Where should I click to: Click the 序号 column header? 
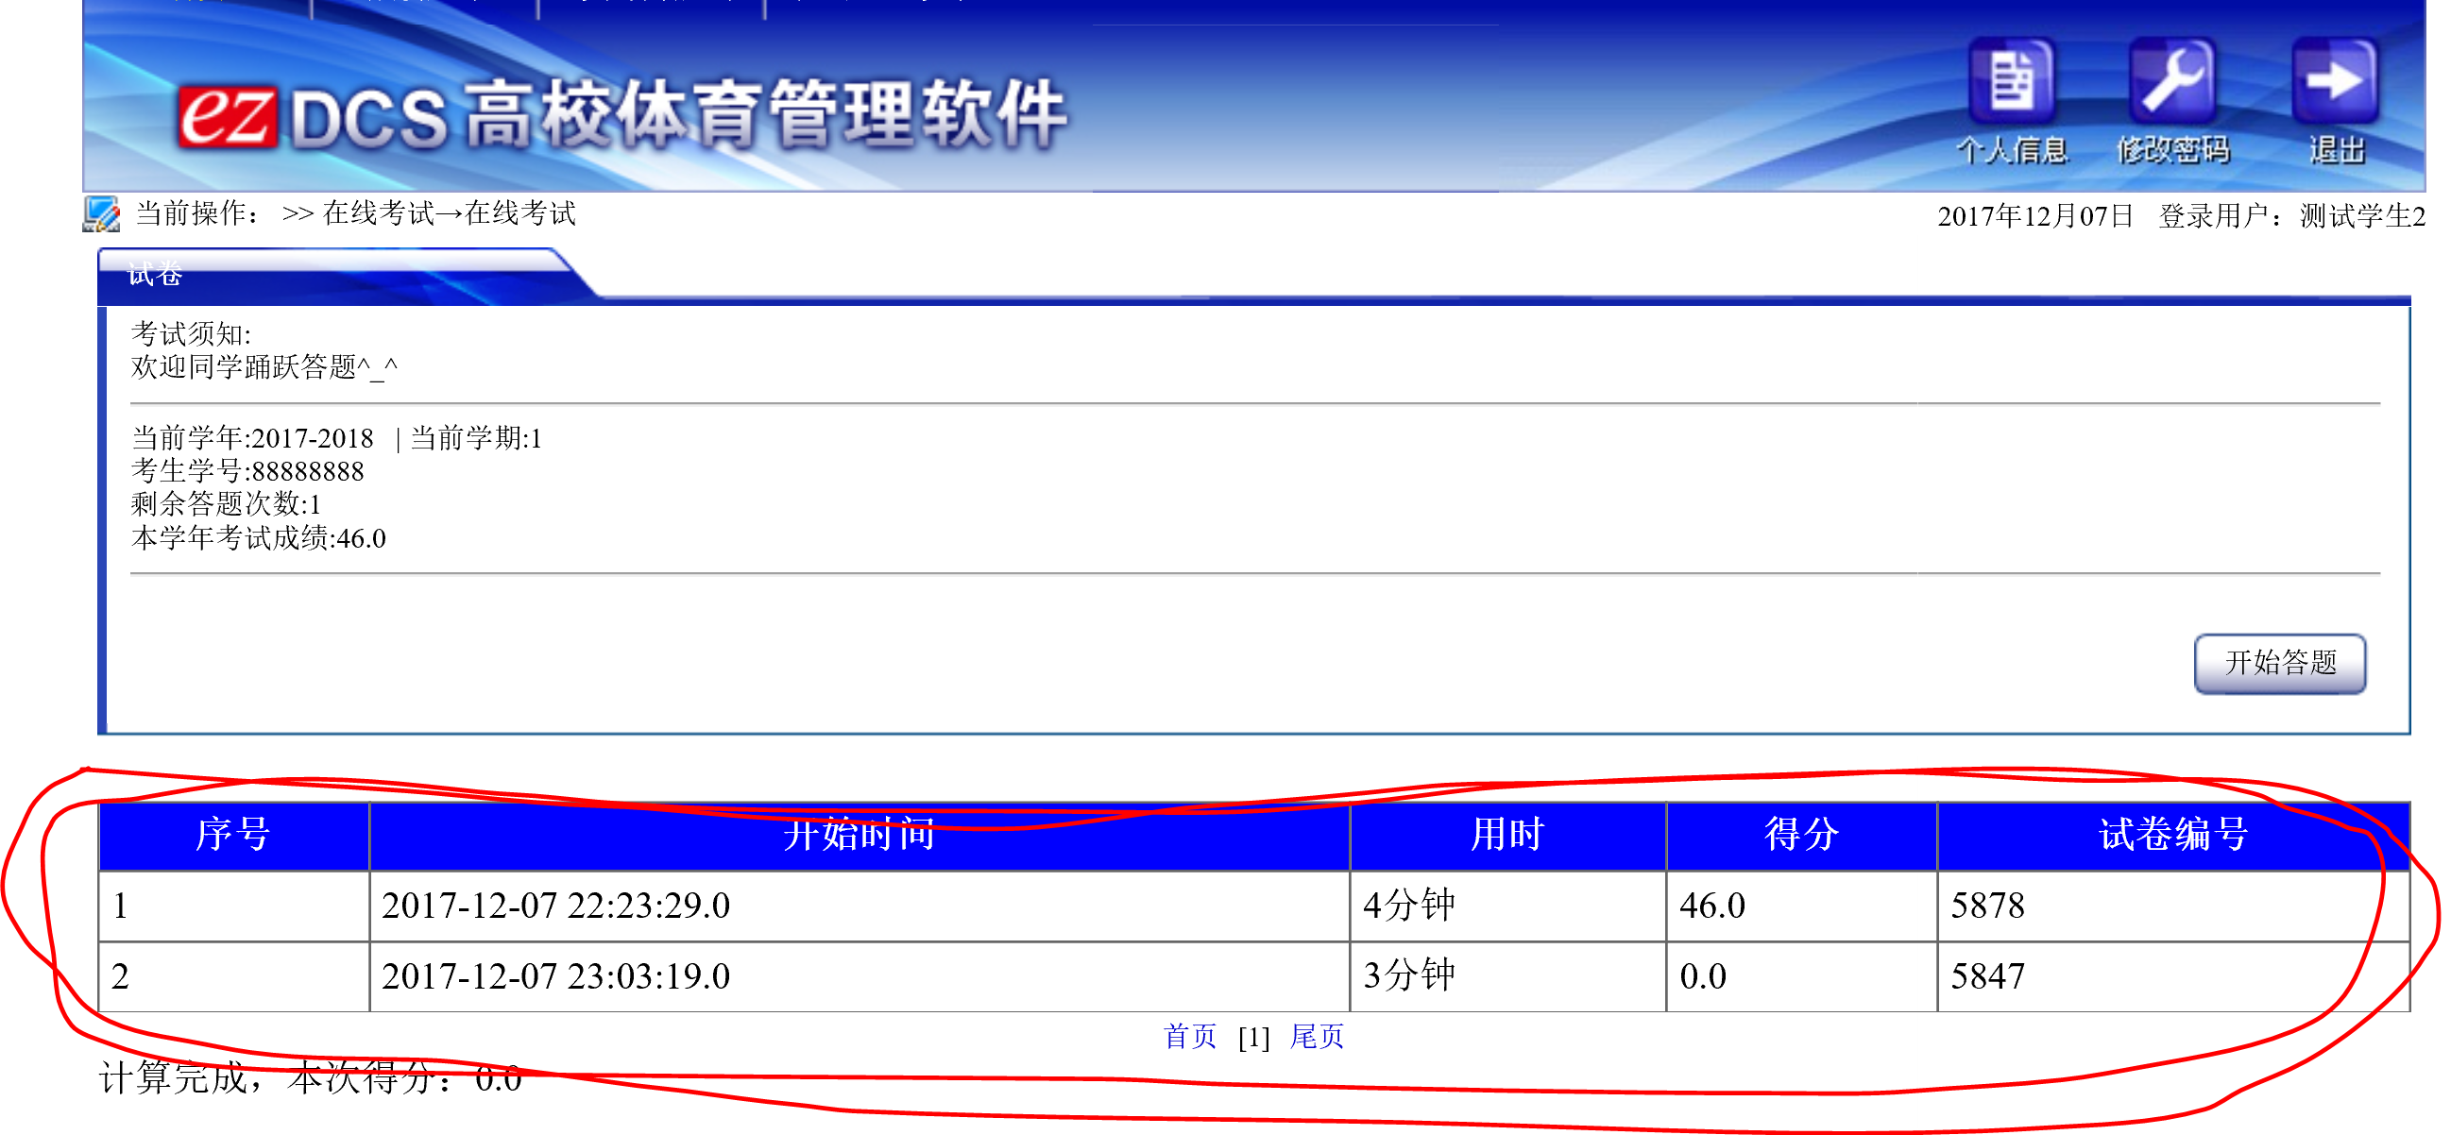[233, 835]
